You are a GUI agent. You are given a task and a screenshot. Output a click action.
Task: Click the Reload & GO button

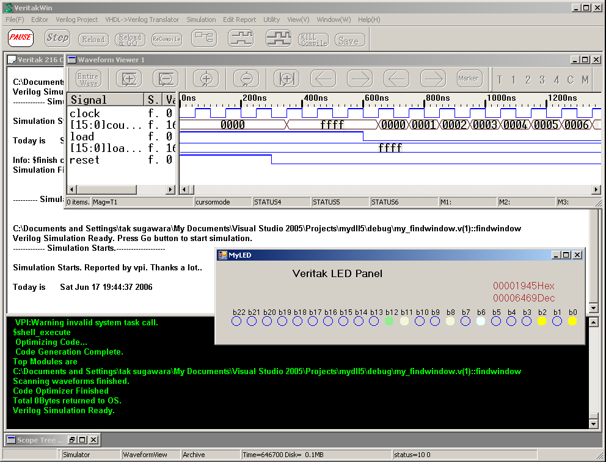pos(130,40)
